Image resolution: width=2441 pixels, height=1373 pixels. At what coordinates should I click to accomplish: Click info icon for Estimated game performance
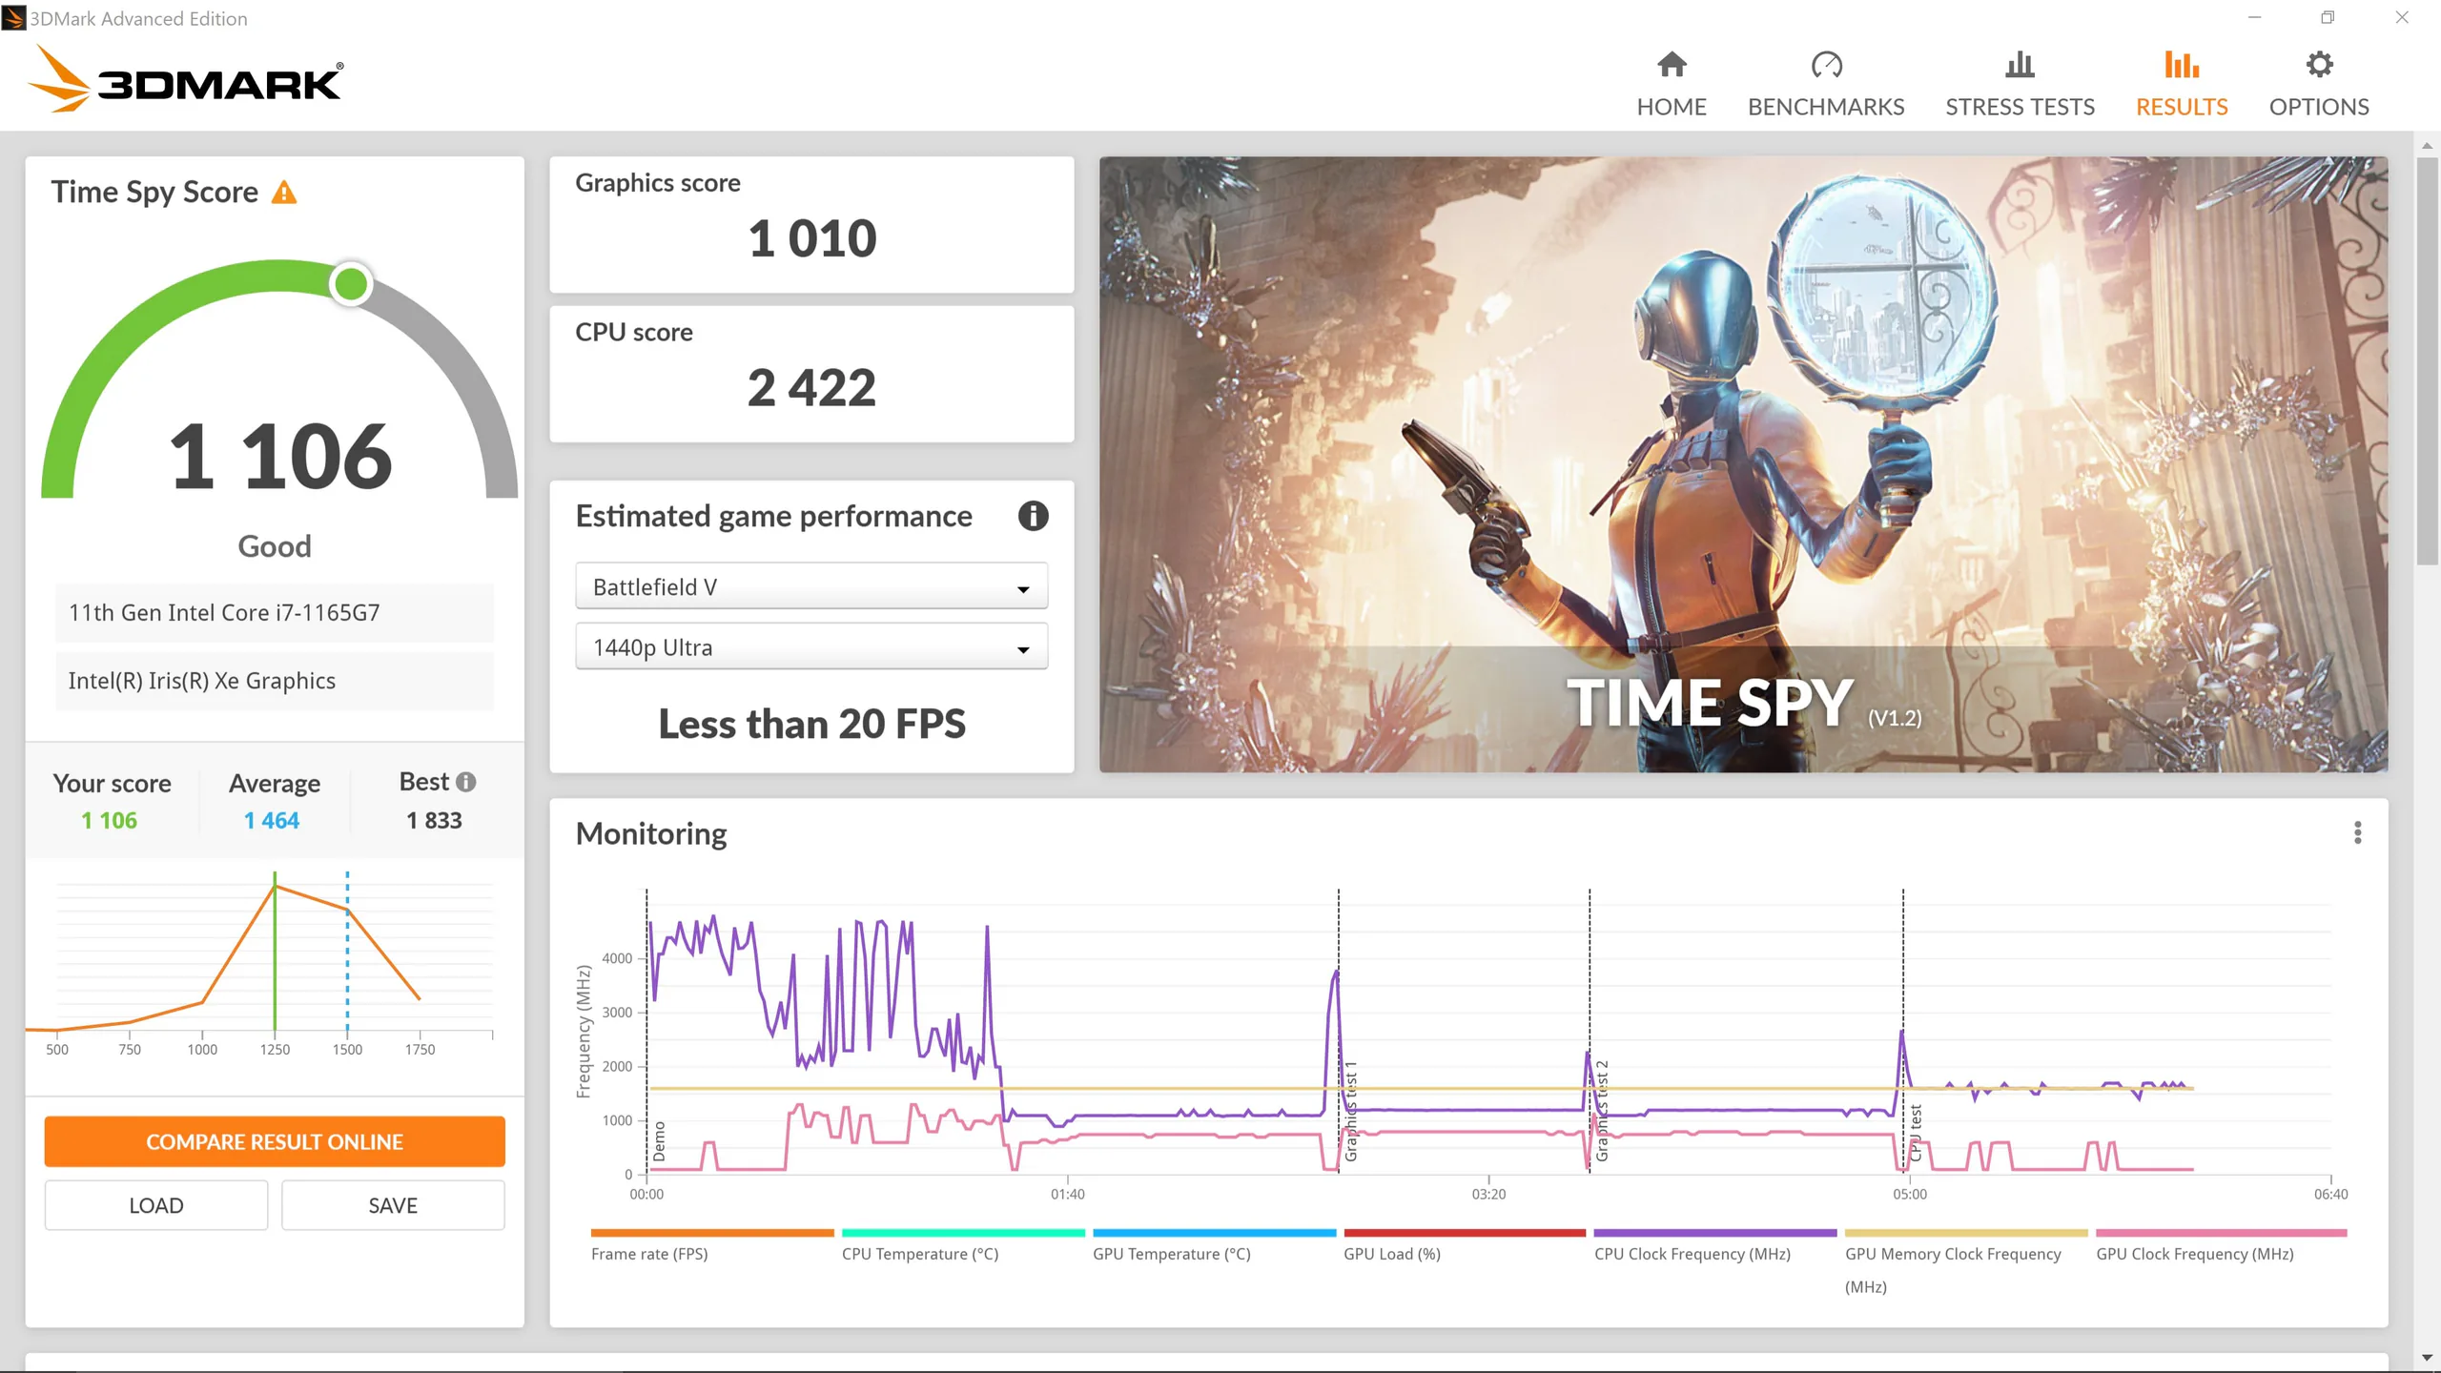point(1033,516)
